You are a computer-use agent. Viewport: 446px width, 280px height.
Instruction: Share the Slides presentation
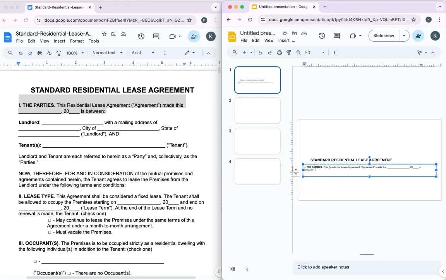point(419,36)
